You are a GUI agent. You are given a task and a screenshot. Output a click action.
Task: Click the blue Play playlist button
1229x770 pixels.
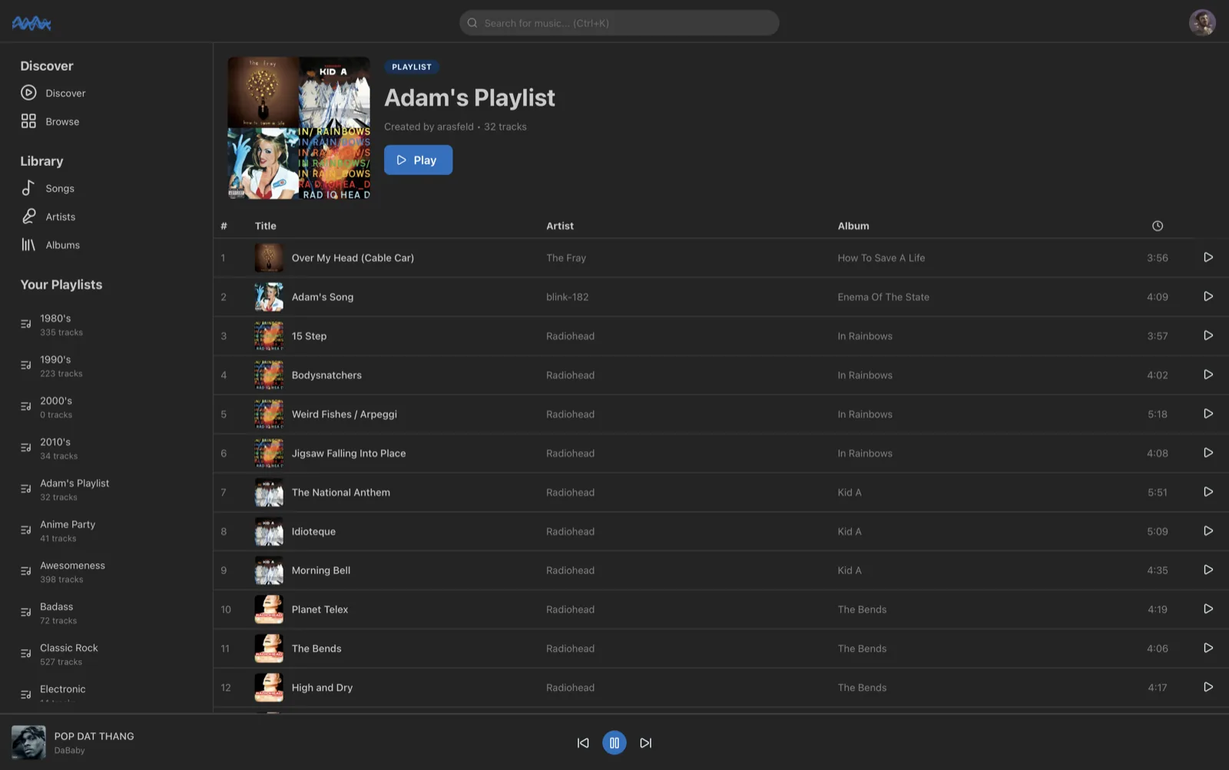pos(418,160)
